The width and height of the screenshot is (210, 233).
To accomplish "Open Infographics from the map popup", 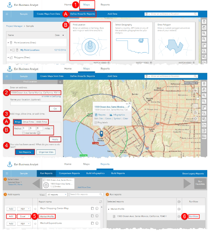I will (117, 115).
